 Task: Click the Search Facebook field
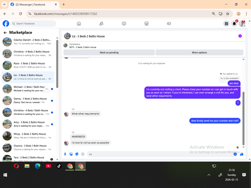[x=33, y=24]
